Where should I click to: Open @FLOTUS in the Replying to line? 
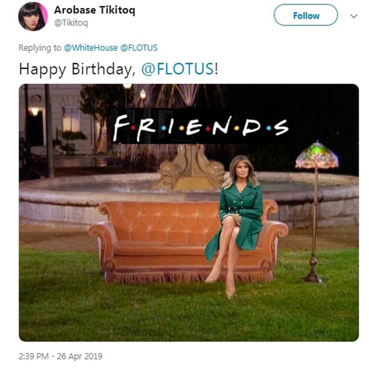(139, 48)
